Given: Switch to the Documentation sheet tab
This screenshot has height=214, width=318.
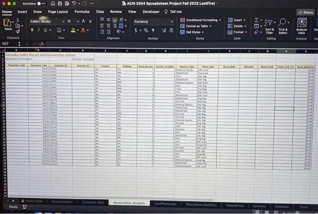Looking at the screenshot, I should tap(62, 201).
